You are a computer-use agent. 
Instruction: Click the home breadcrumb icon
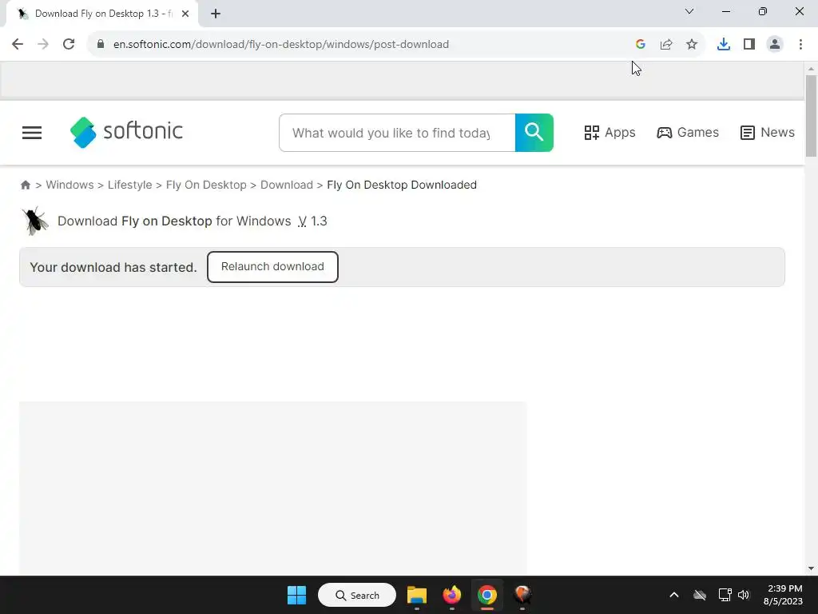point(25,185)
